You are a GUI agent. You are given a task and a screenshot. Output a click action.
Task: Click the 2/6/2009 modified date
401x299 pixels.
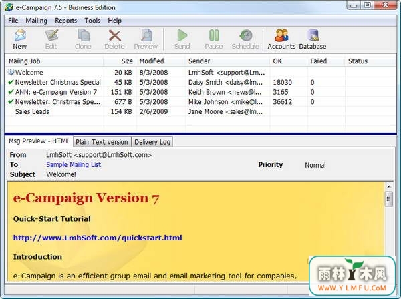coord(154,111)
